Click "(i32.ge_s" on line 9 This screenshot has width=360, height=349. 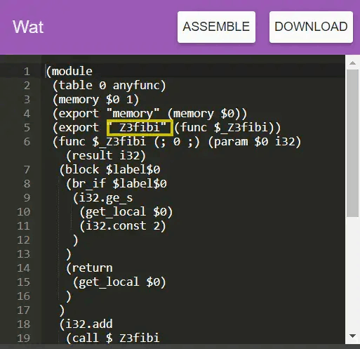coord(102,198)
